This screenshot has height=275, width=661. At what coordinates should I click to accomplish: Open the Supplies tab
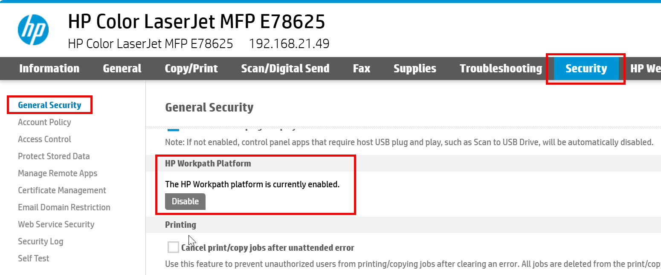coord(415,69)
